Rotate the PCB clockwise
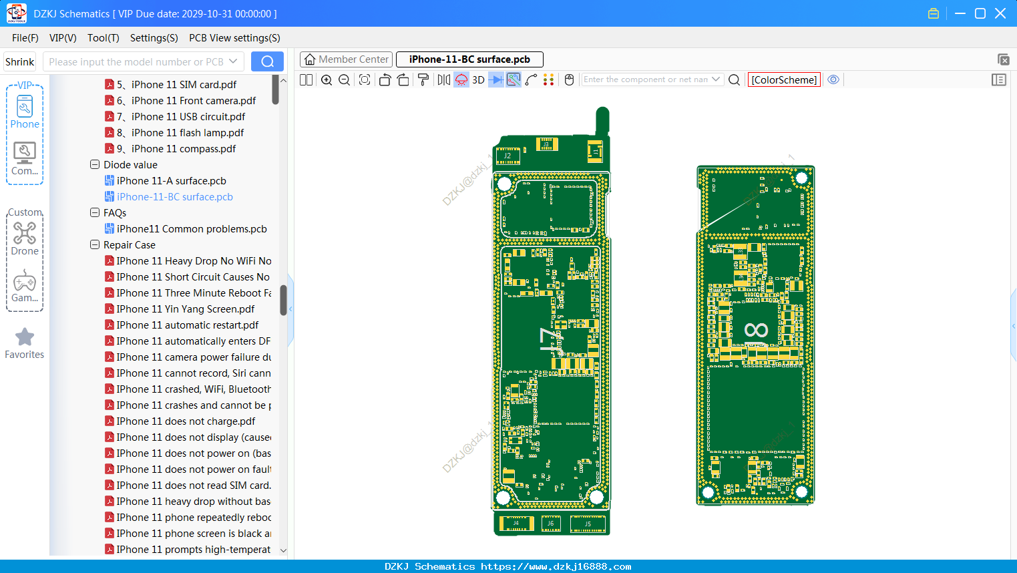 point(403,79)
